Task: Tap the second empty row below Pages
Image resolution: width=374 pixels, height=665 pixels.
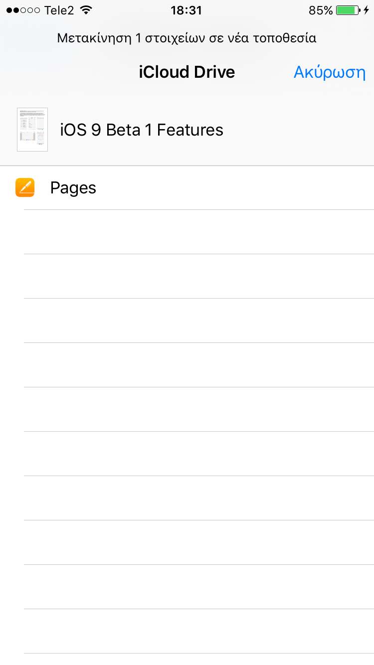Action: [198, 276]
